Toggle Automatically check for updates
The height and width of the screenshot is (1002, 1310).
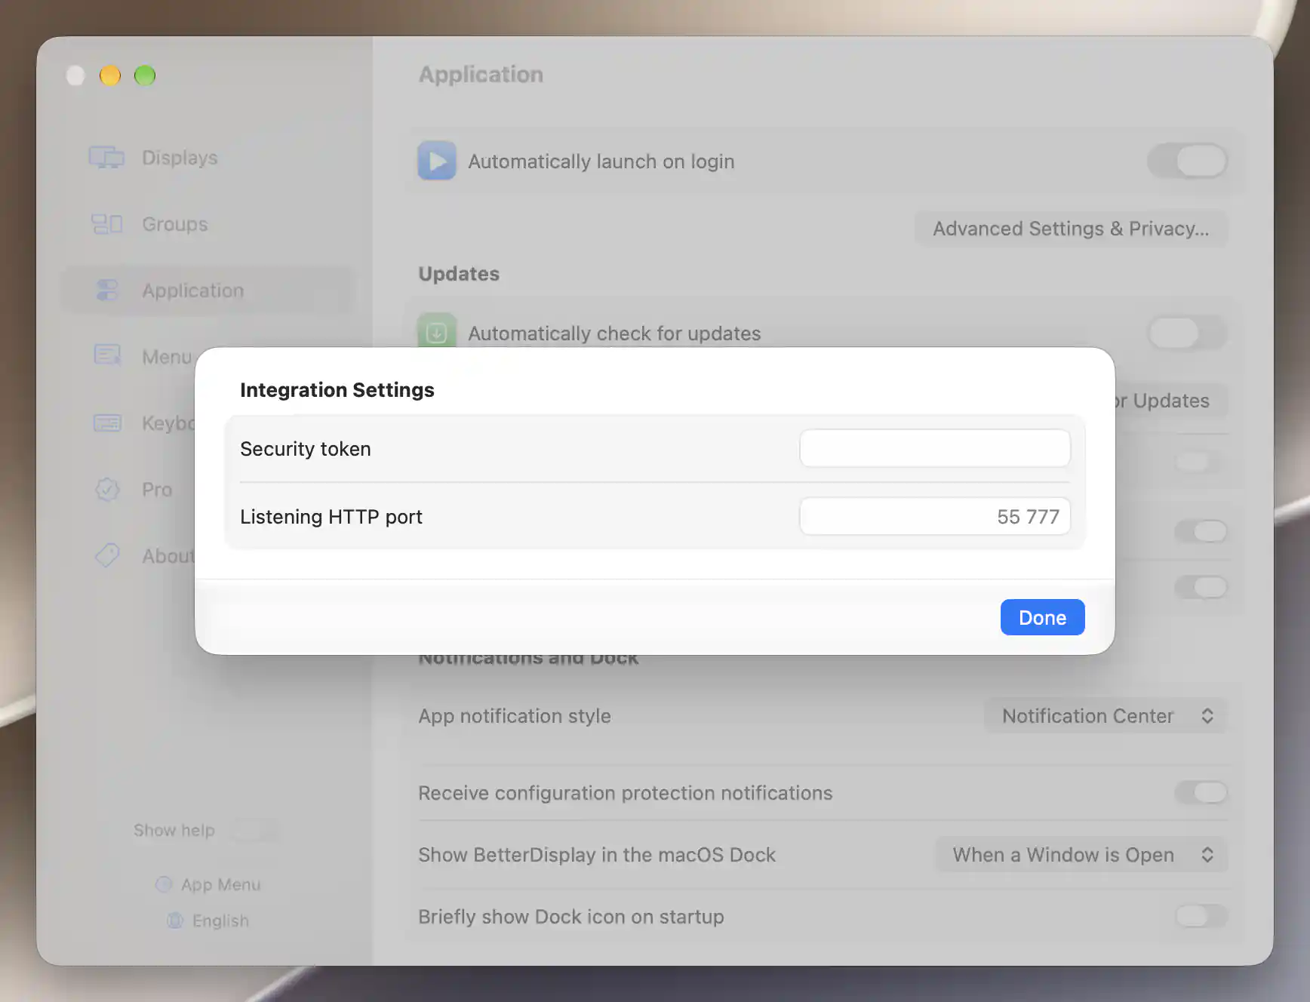[x=1187, y=333]
